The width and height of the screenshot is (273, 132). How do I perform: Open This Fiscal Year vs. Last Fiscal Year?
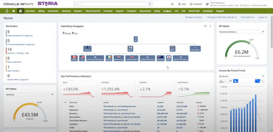[x=119, y=114]
